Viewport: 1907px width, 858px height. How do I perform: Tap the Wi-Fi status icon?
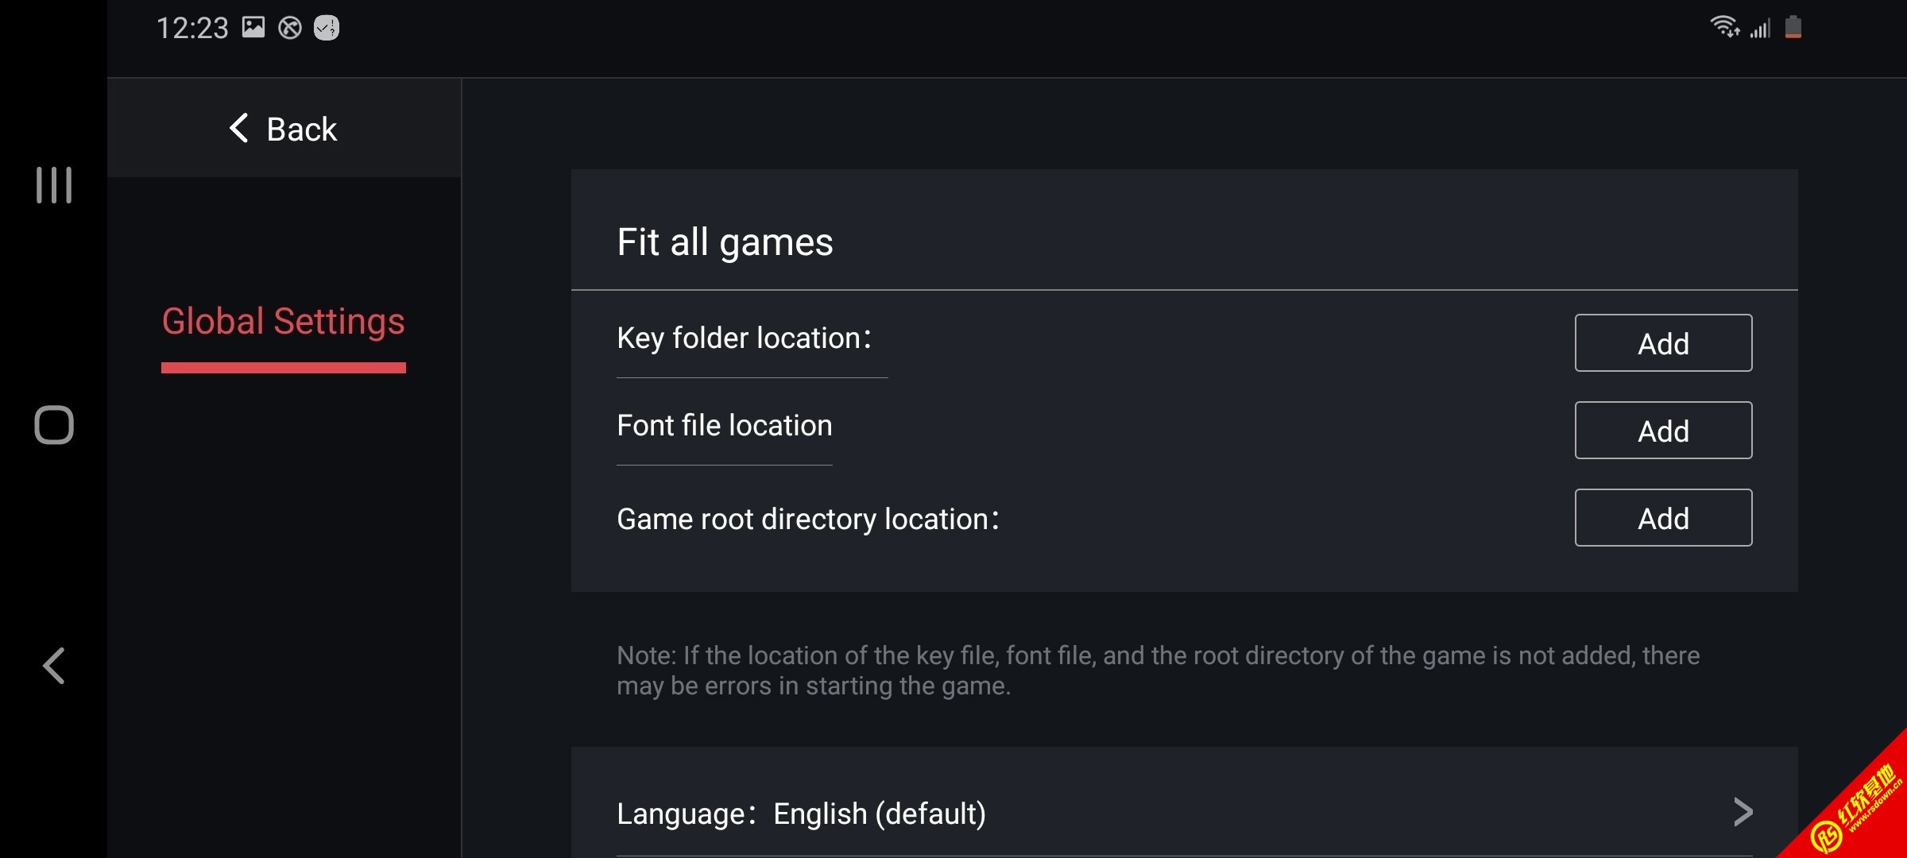[x=1724, y=28]
